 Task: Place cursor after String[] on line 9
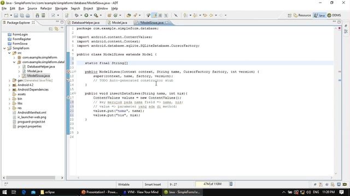tap(128, 63)
